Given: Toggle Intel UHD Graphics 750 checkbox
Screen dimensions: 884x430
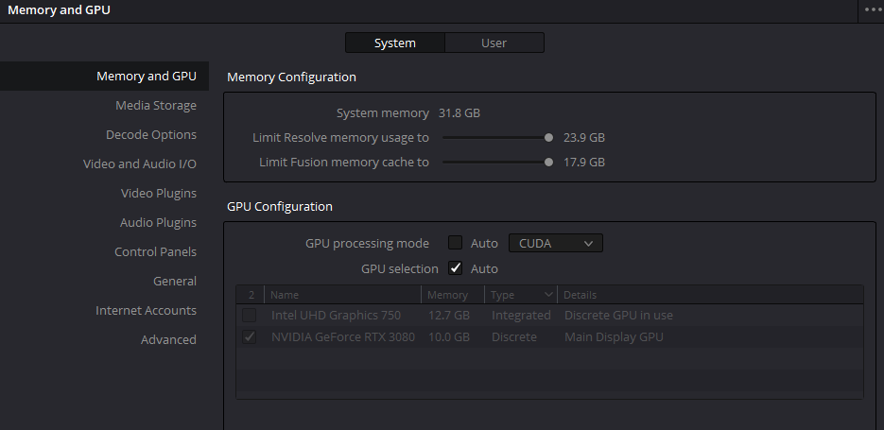Looking at the screenshot, I should point(250,315).
